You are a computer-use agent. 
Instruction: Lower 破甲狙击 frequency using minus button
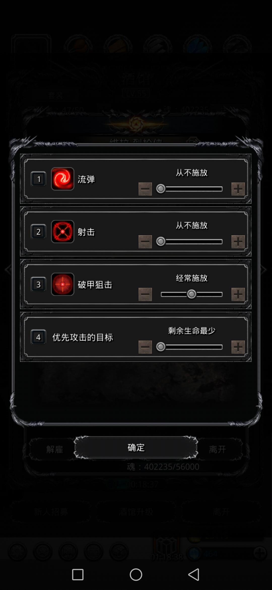click(x=145, y=294)
